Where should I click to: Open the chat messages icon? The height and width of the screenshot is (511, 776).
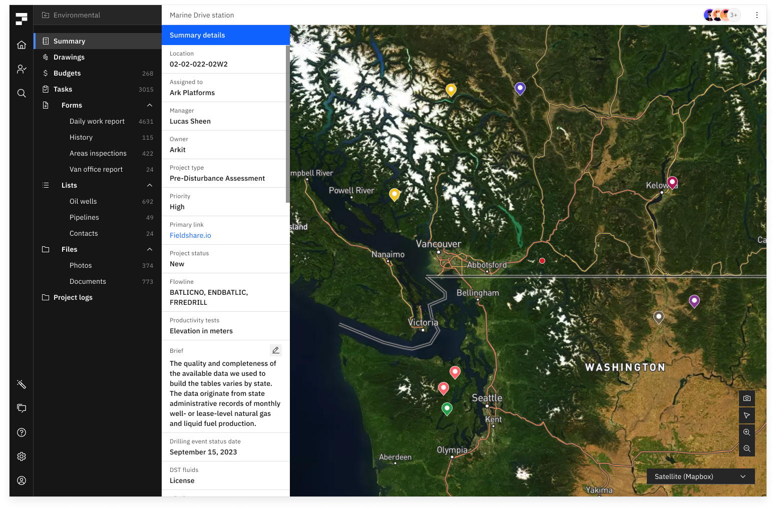[22, 408]
